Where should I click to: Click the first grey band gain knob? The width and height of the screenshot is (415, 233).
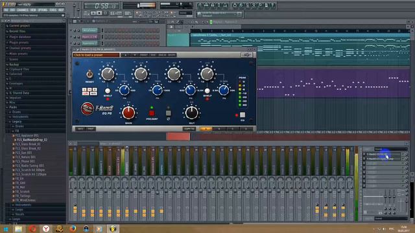coord(108,74)
